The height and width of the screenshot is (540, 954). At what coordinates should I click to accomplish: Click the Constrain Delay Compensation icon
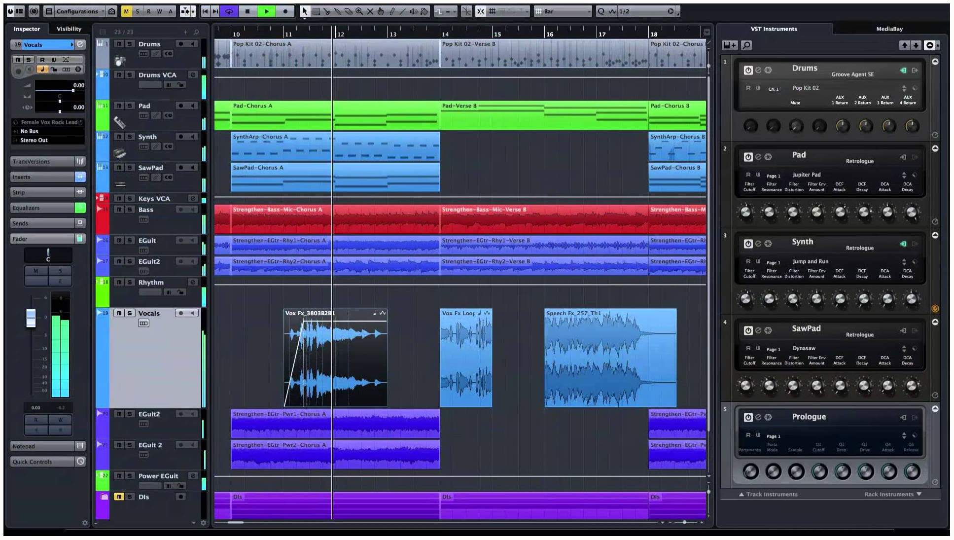tap(34, 11)
